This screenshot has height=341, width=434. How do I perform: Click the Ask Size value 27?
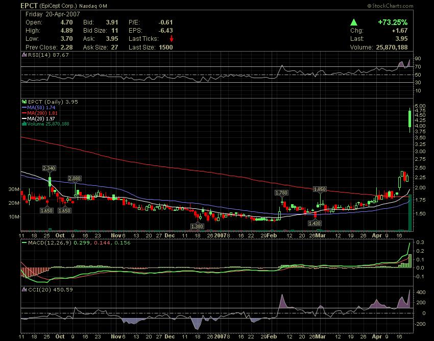(114, 47)
